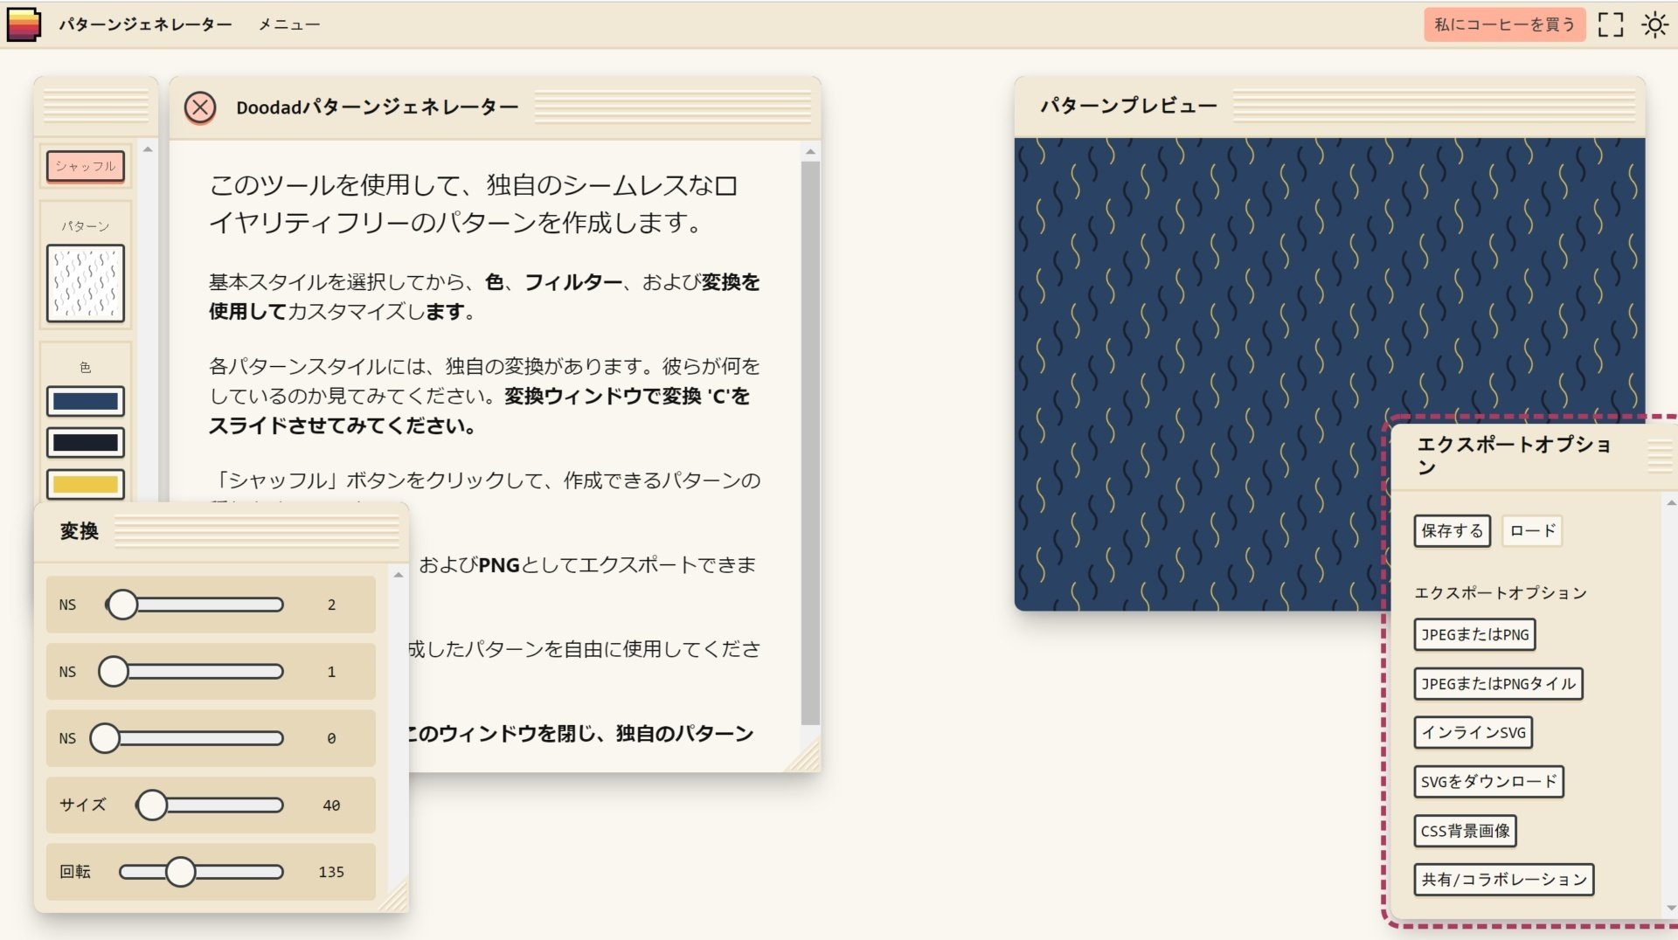
Task: Click the ロード button
Action: (1531, 530)
